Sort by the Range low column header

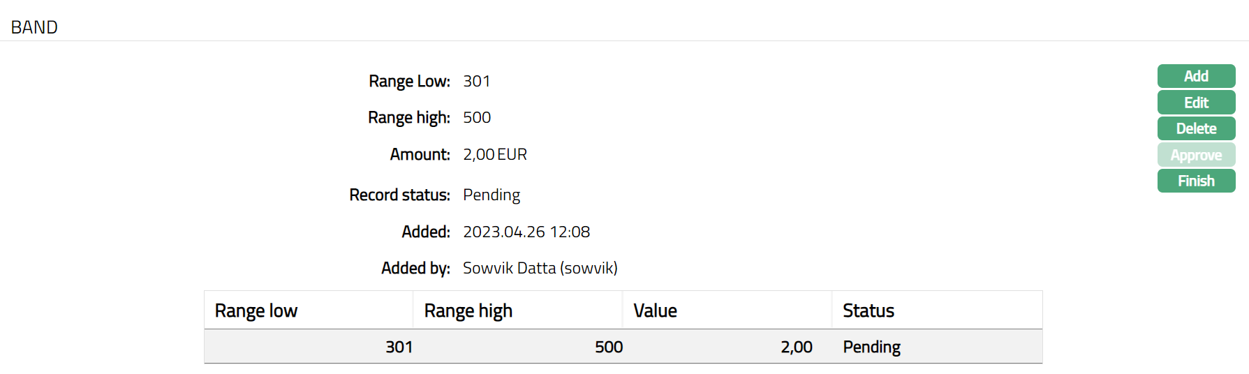[256, 311]
